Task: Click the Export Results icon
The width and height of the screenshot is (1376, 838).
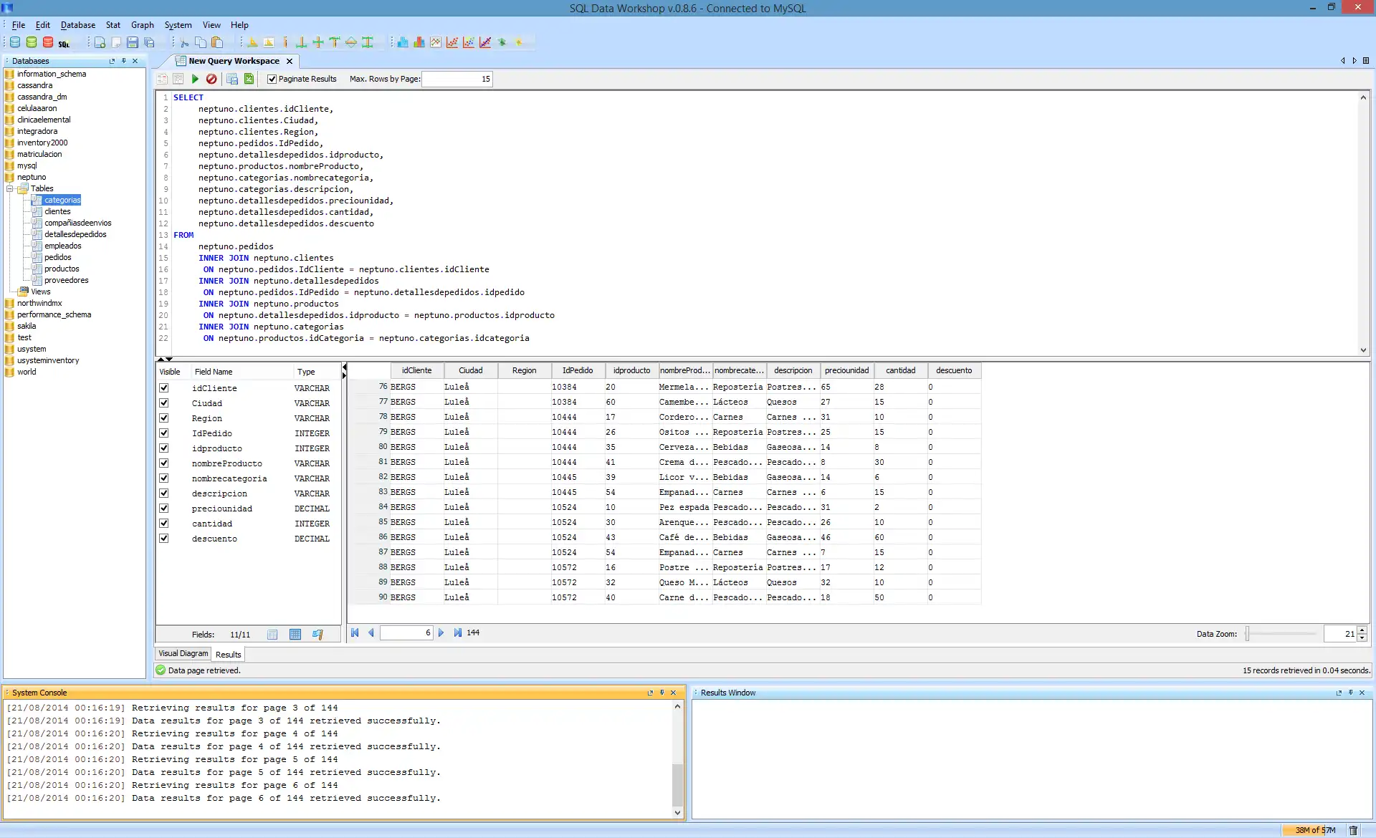Action: click(249, 79)
